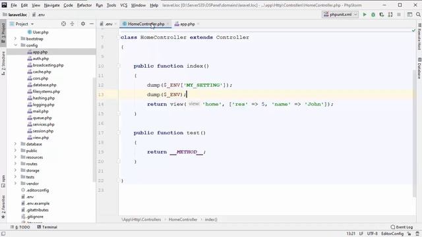The height and width of the screenshot is (237, 422).
Task: Run with coverage icon in toolbar
Action: click(382, 14)
